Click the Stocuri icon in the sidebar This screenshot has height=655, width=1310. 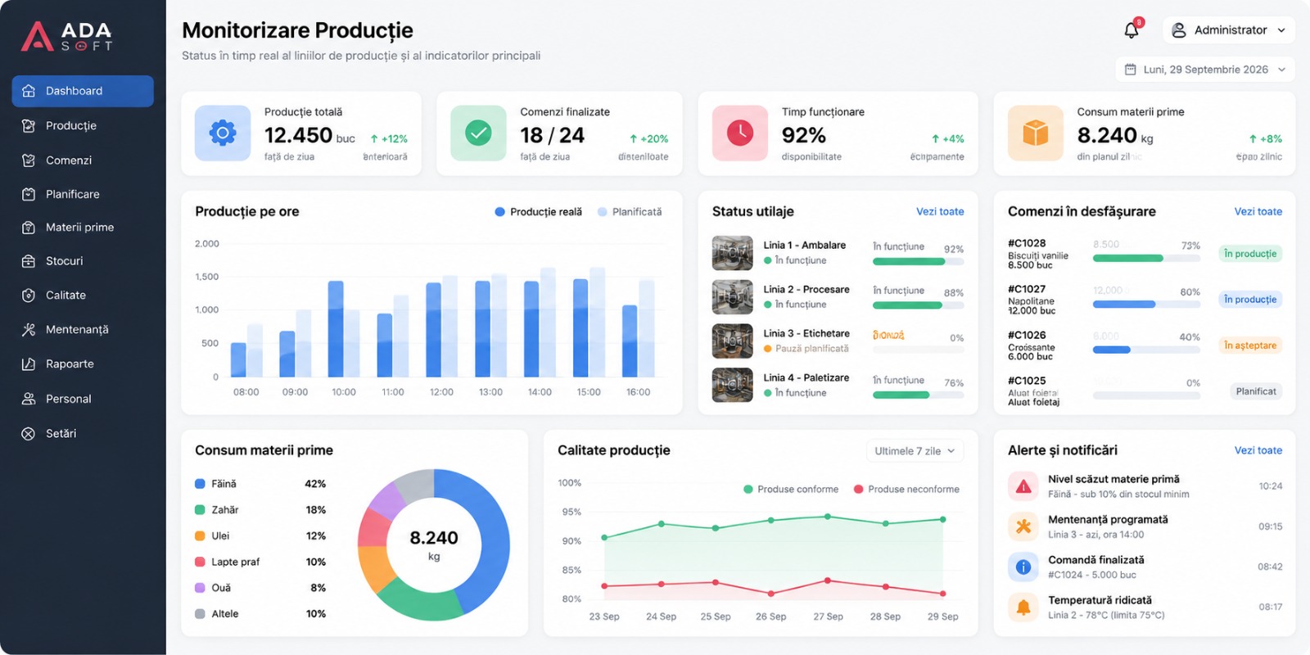tap(29, 261)
